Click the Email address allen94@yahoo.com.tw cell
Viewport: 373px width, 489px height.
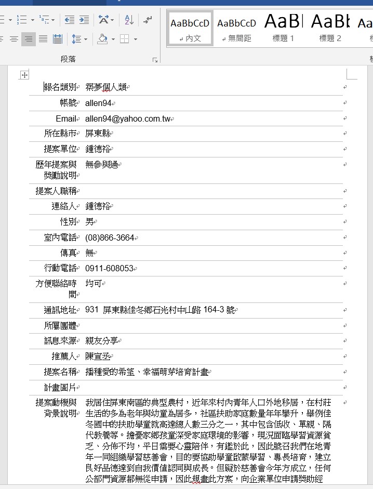[x=128, y=118]
